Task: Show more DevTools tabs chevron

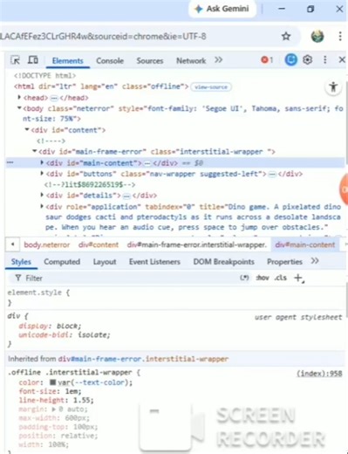Action: 219,60
